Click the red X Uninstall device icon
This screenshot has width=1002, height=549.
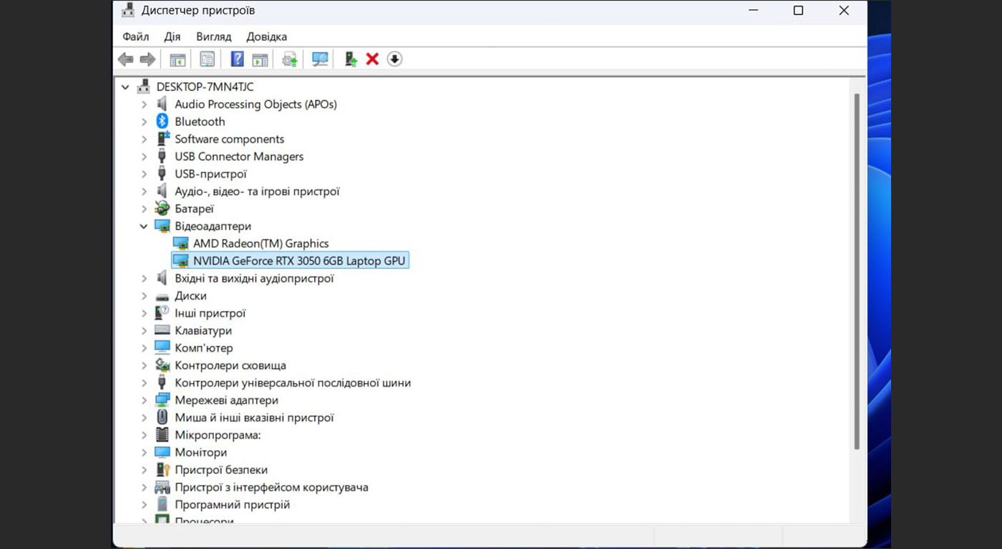click(372, 59)
